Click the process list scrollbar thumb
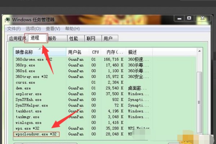Screen dimensions: 216x144 [x=199, y=102]
